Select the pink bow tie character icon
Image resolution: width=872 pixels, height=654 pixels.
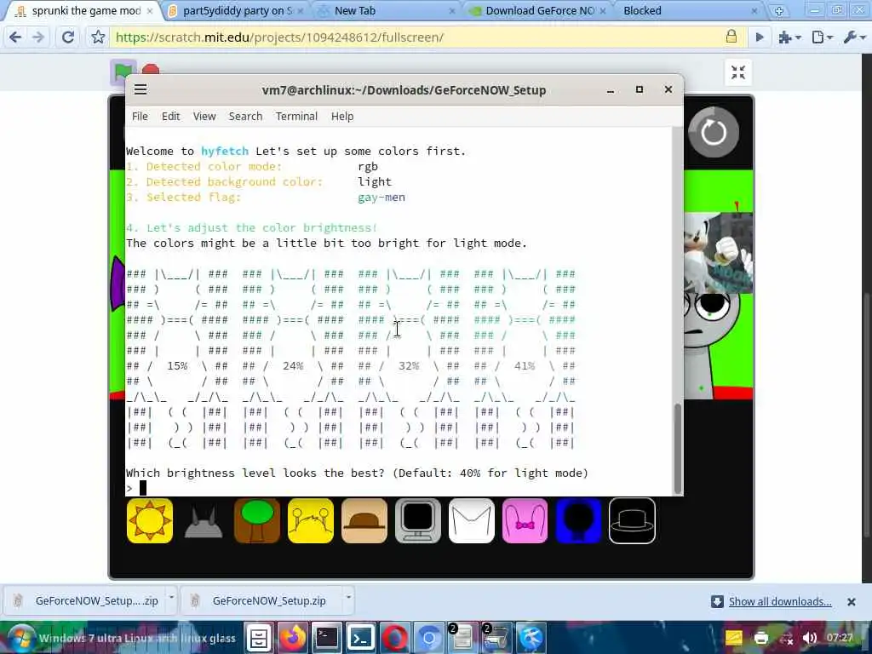(525, 520)
